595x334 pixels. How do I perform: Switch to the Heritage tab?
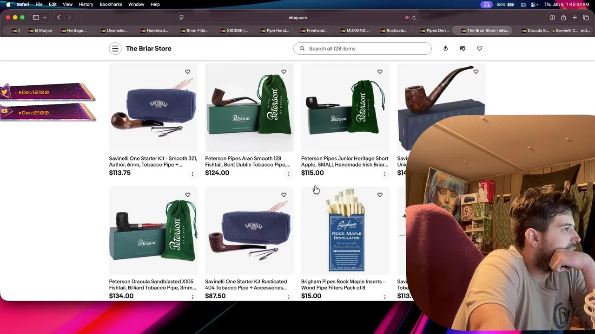coord(73,31)
